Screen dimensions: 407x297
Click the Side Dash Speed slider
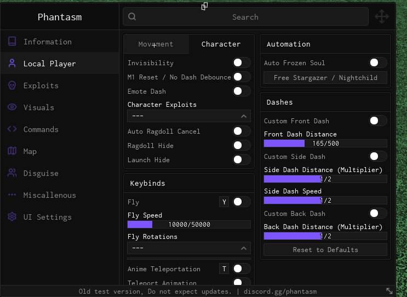(325, 200)
